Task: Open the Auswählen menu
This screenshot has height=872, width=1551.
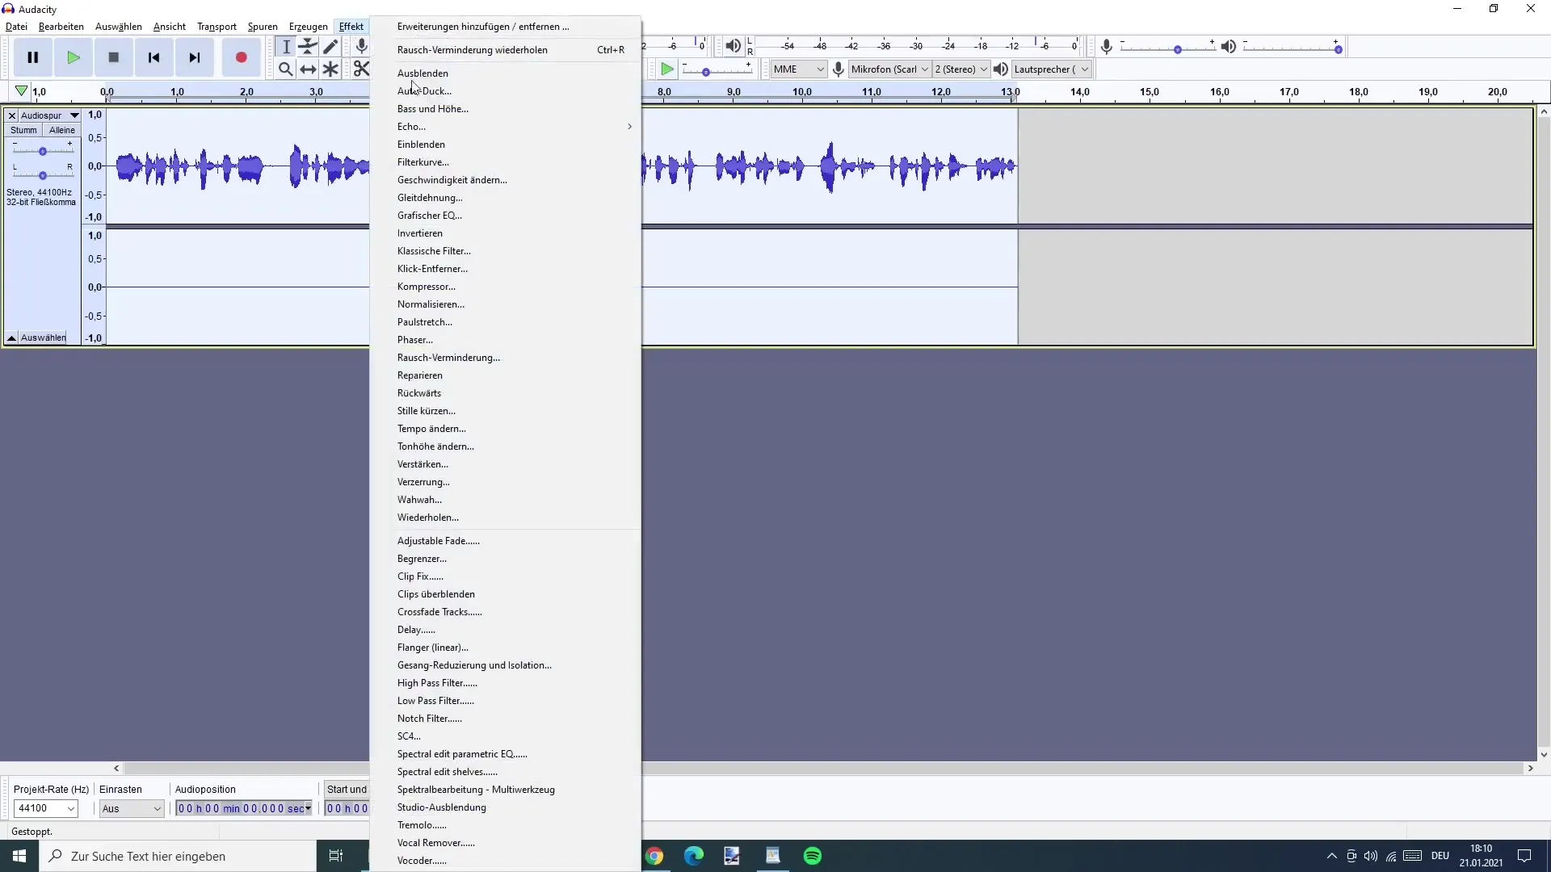Action: point(119,27)
